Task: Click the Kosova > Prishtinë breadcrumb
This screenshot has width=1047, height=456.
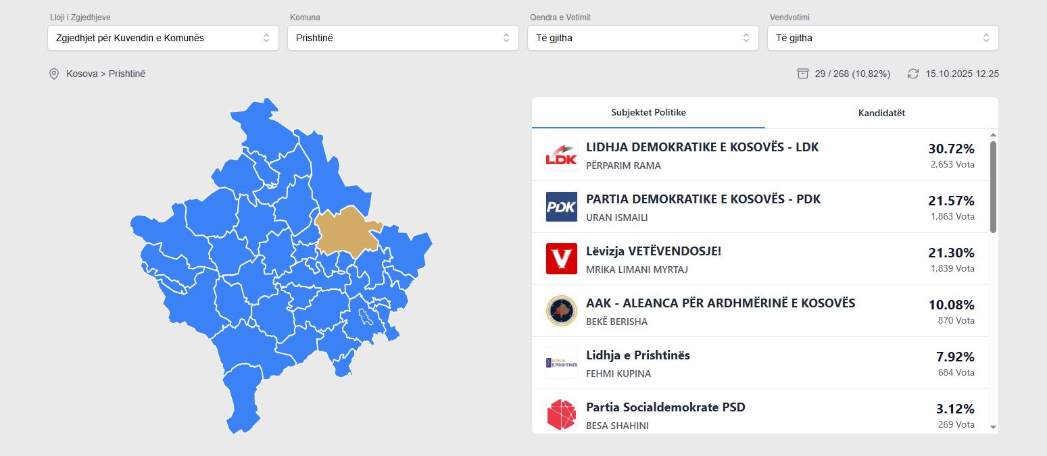Action: (x=105, y=74)
